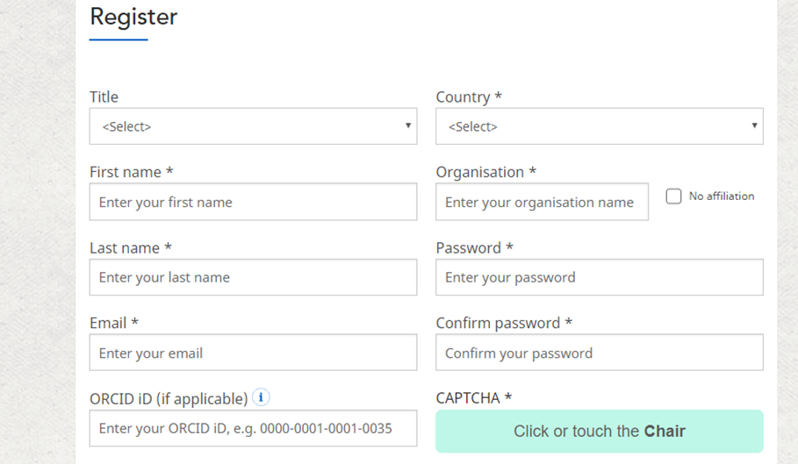Click into the Email input field

pos(253,353)
